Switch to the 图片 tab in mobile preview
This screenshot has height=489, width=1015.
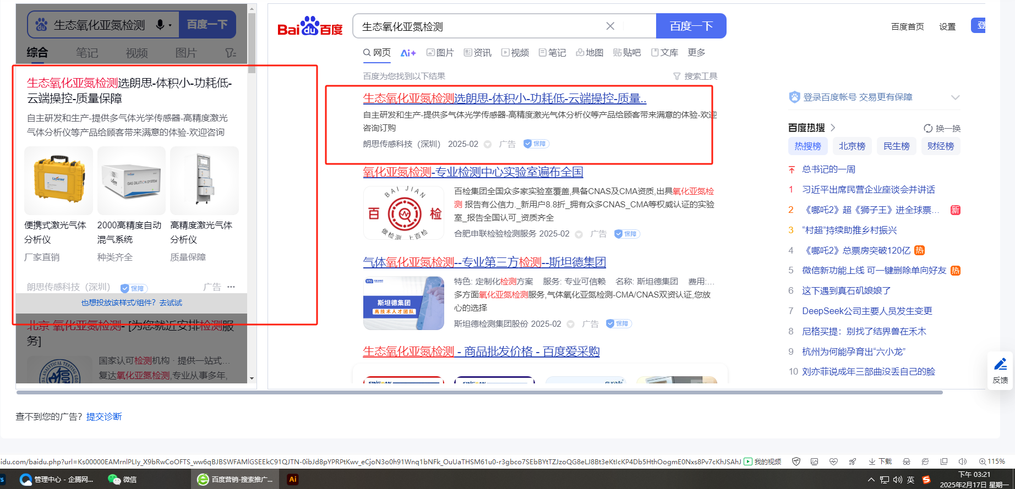pos(186,53)
